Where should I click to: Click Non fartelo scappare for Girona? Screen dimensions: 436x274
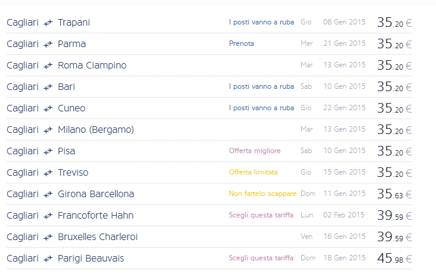click(x=262, y=194)
